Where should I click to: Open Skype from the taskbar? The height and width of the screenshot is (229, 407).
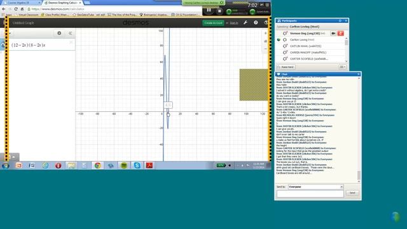click(x=137, y=165)
